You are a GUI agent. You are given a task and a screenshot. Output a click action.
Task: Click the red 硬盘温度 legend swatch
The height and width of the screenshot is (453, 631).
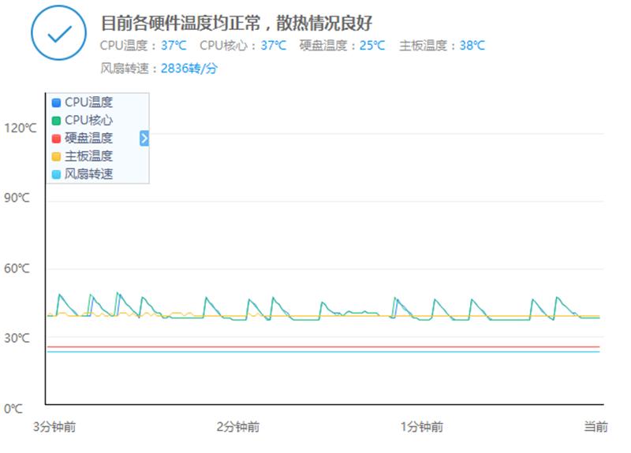(56, 139)
